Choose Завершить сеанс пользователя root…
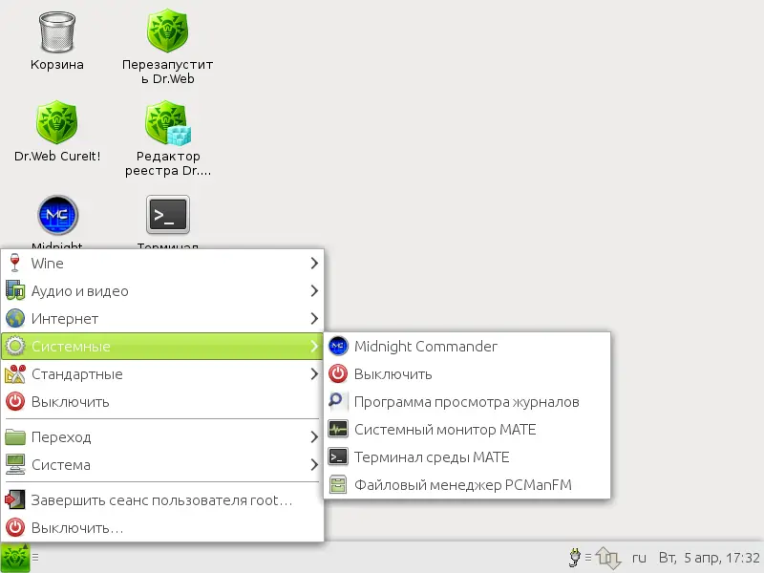The height and width of the screenshot is (573, 764). click(x=162, y=500)
